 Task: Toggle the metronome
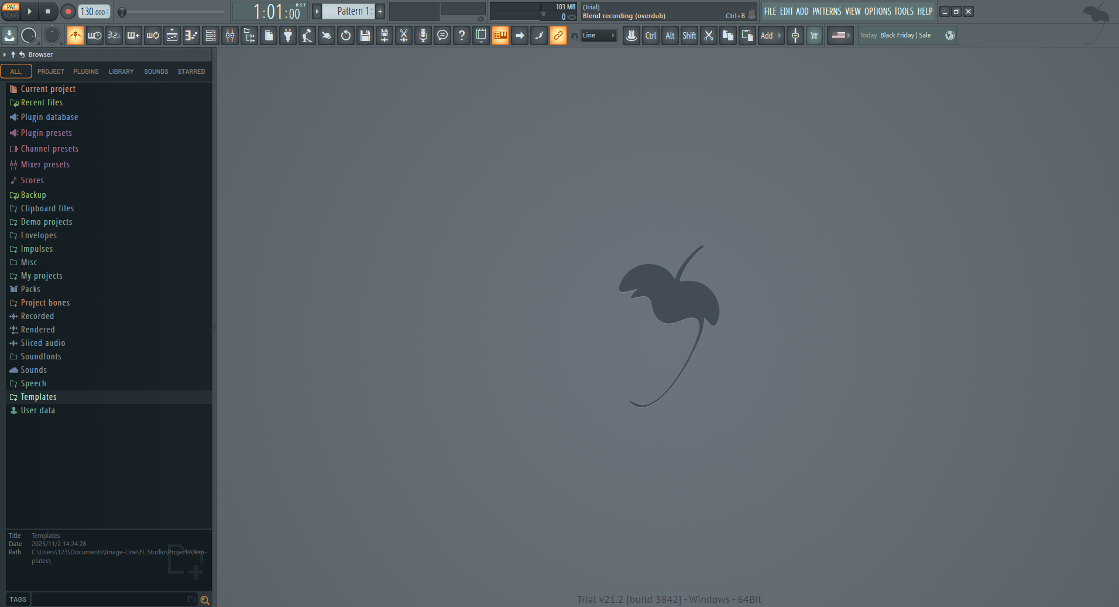pyautogui.click(x=75, y=36)
